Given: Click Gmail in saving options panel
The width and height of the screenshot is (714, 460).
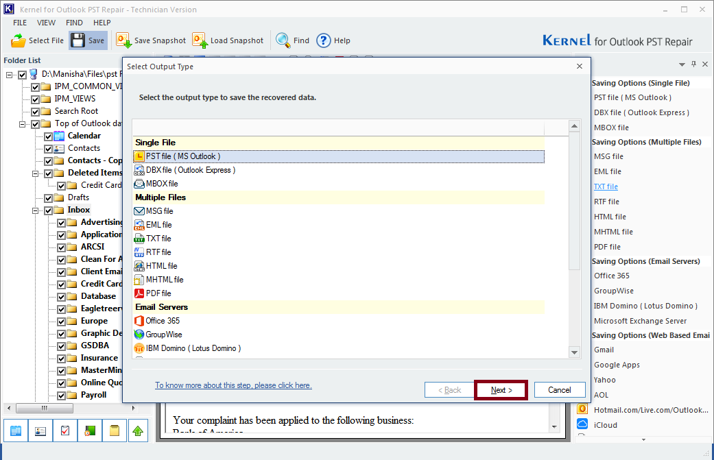Looking at the screenshot, I should point(604,350).
